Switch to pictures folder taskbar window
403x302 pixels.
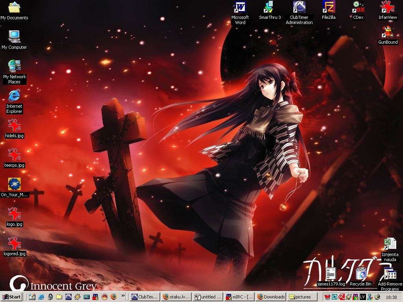303,297
